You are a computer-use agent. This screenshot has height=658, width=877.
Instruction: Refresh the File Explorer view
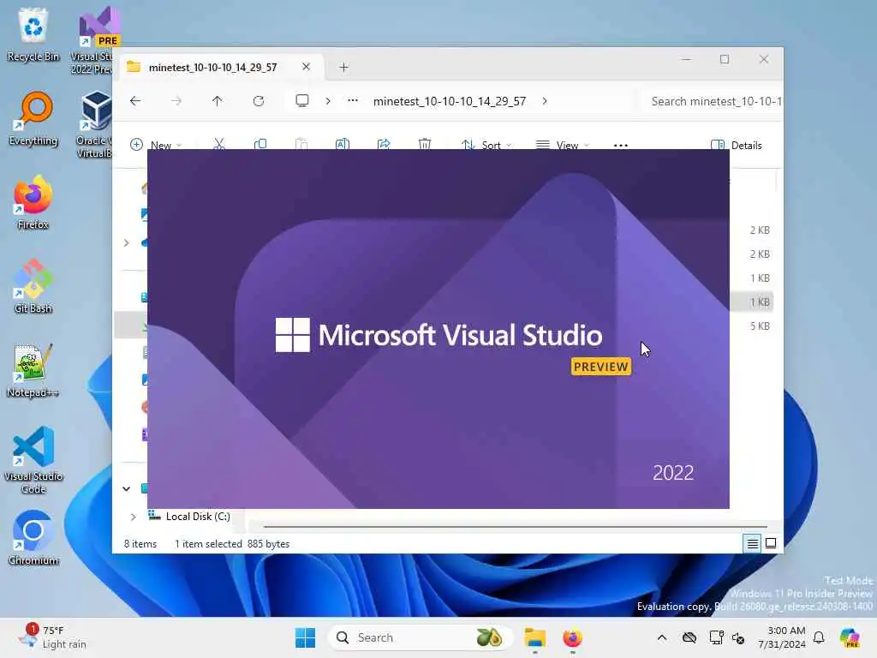coord(259,101)
